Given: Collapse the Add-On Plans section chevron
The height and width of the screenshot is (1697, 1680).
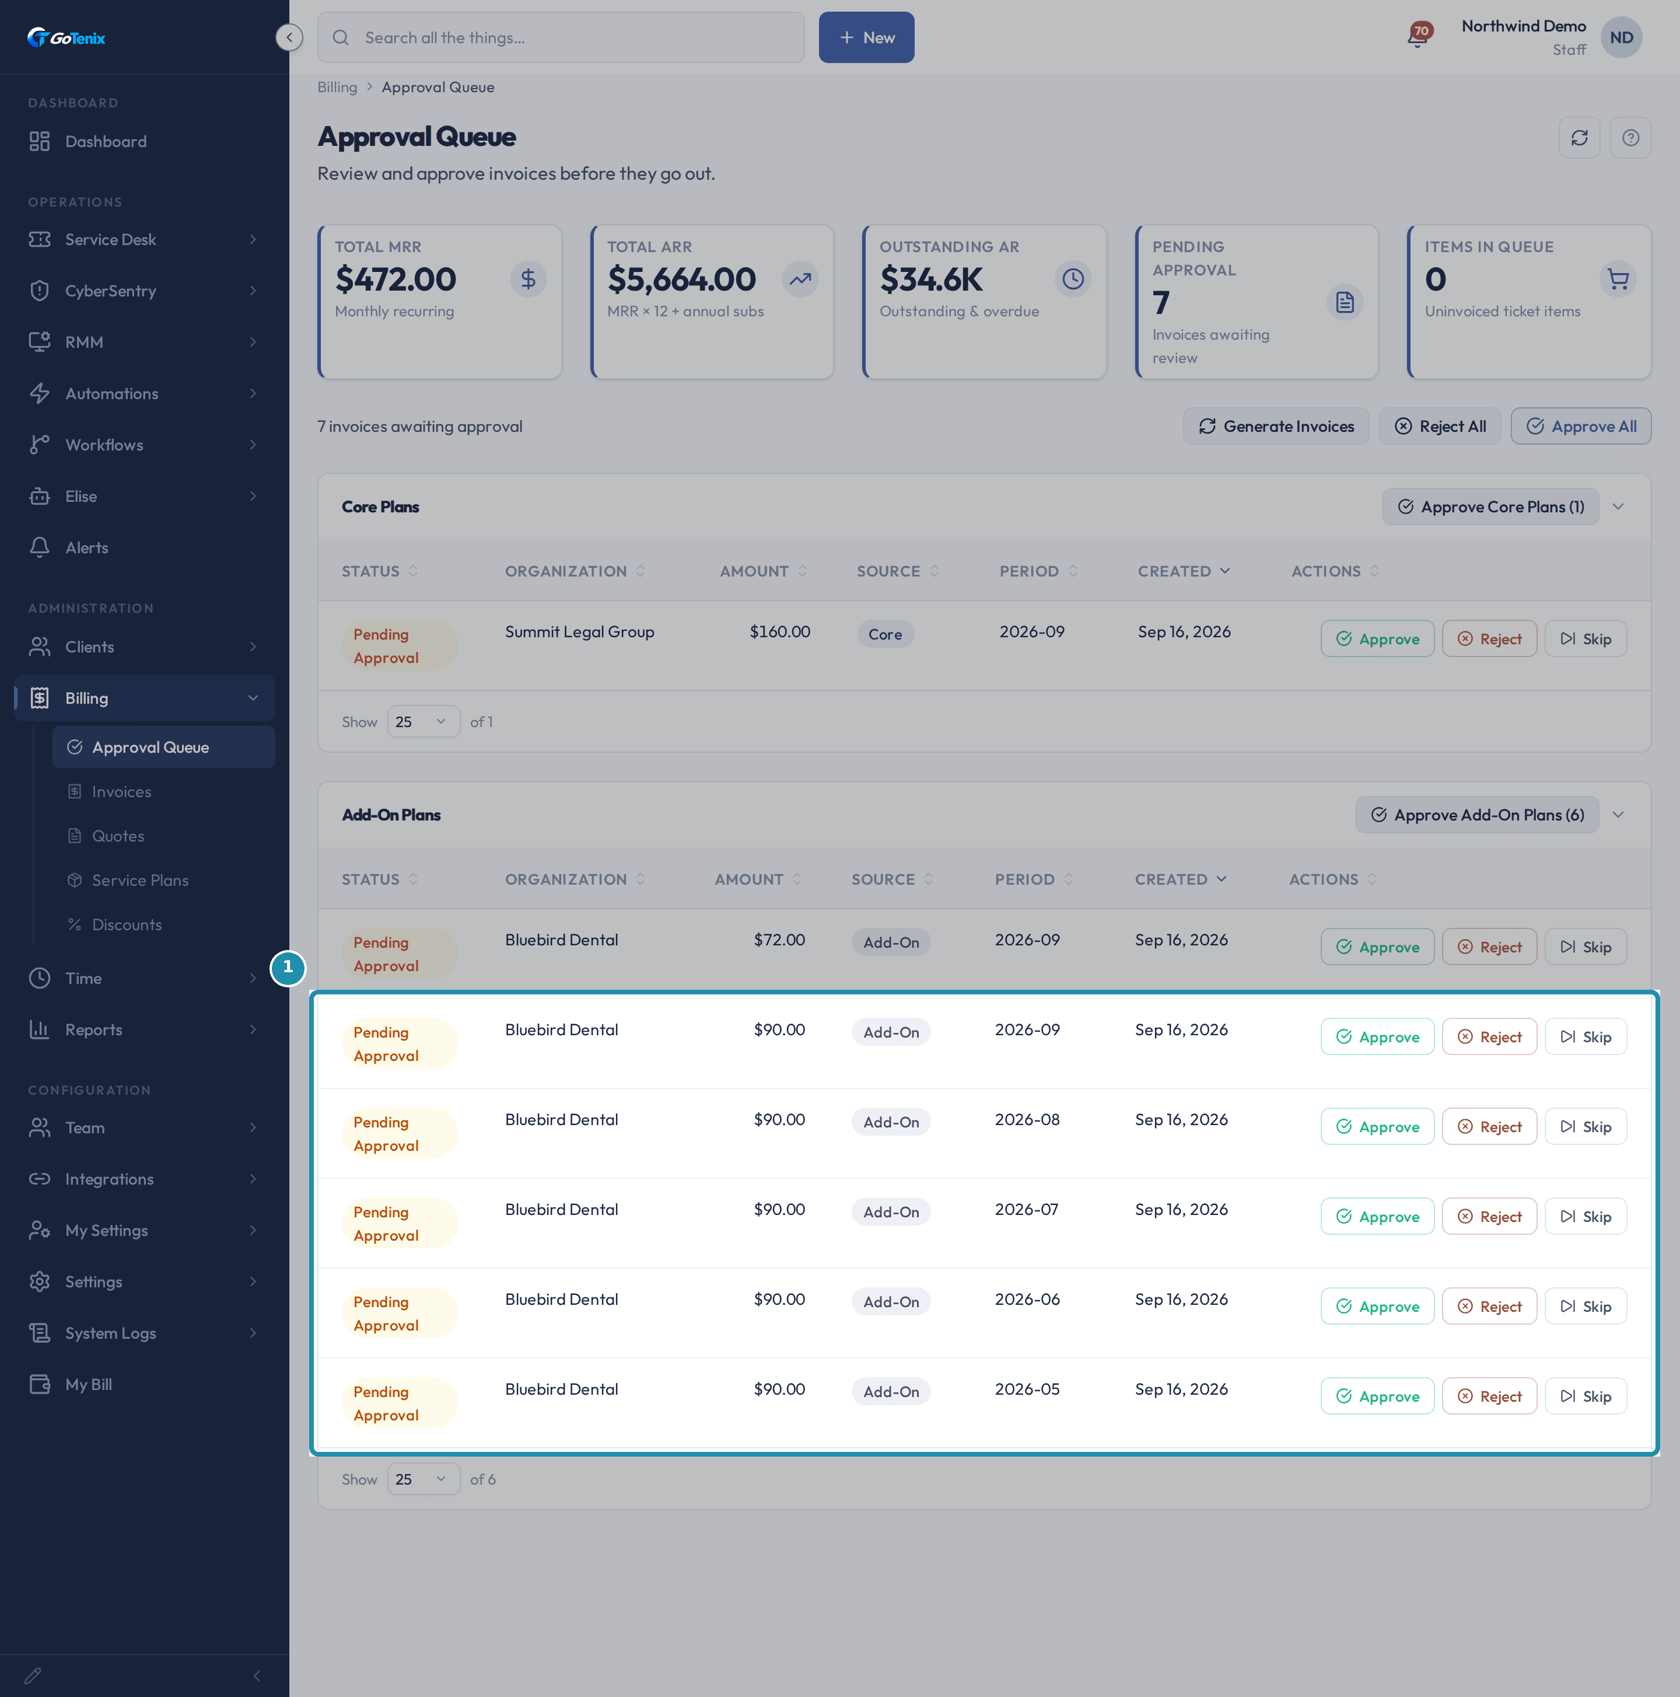Looking at the screenshot, I should [1618, 815].
